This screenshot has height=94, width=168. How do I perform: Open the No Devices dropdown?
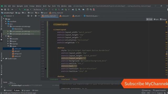click(38, 10)
